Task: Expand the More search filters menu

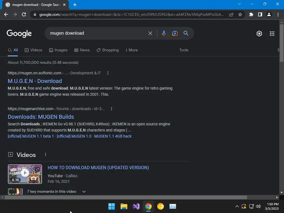Action: coord(132,50)
